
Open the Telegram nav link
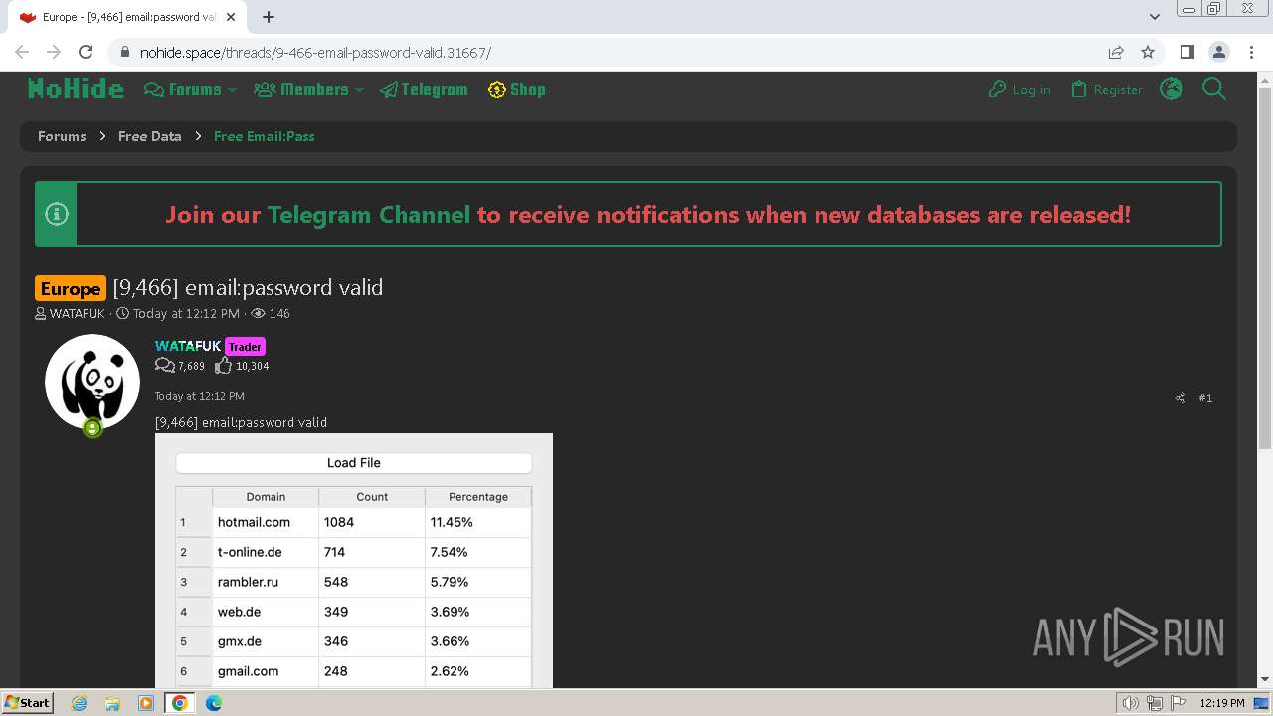424,89
